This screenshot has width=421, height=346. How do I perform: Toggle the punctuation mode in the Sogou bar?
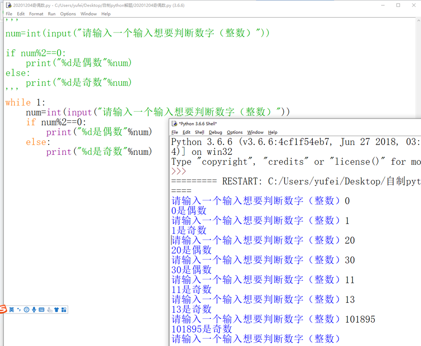(x=19, y=310)
